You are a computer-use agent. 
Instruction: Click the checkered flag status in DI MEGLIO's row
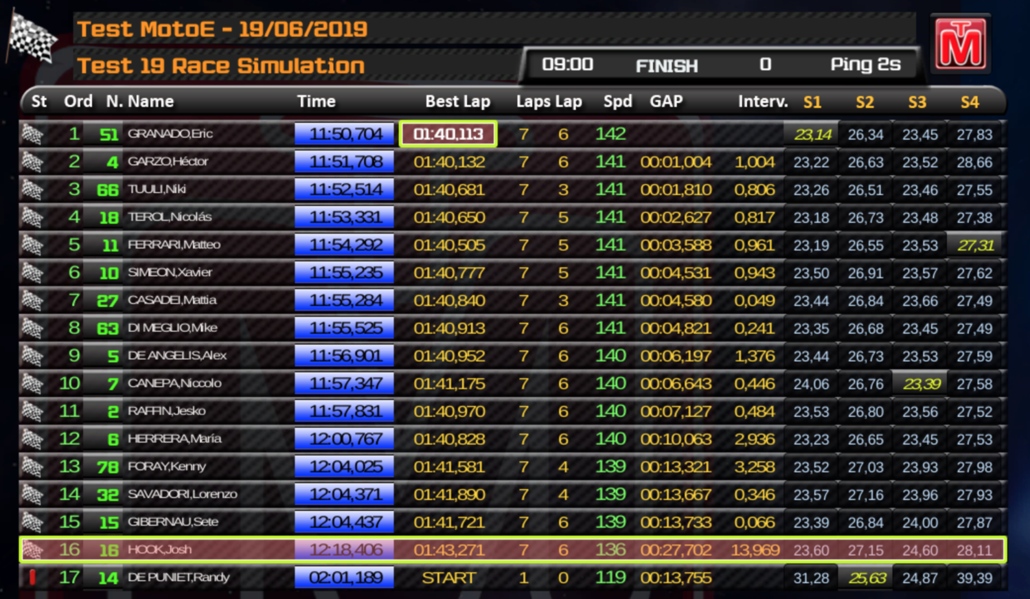pyautogui.click(x=32, y=328)
